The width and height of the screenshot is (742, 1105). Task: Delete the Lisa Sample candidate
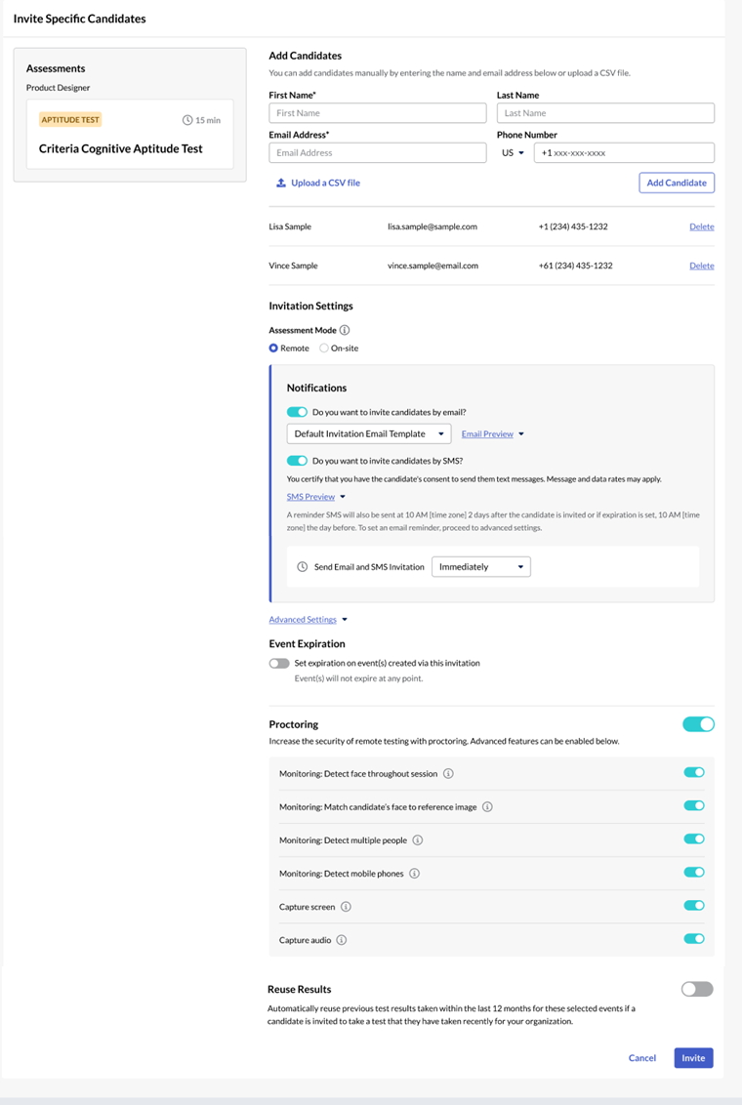[x=701, y=226]
